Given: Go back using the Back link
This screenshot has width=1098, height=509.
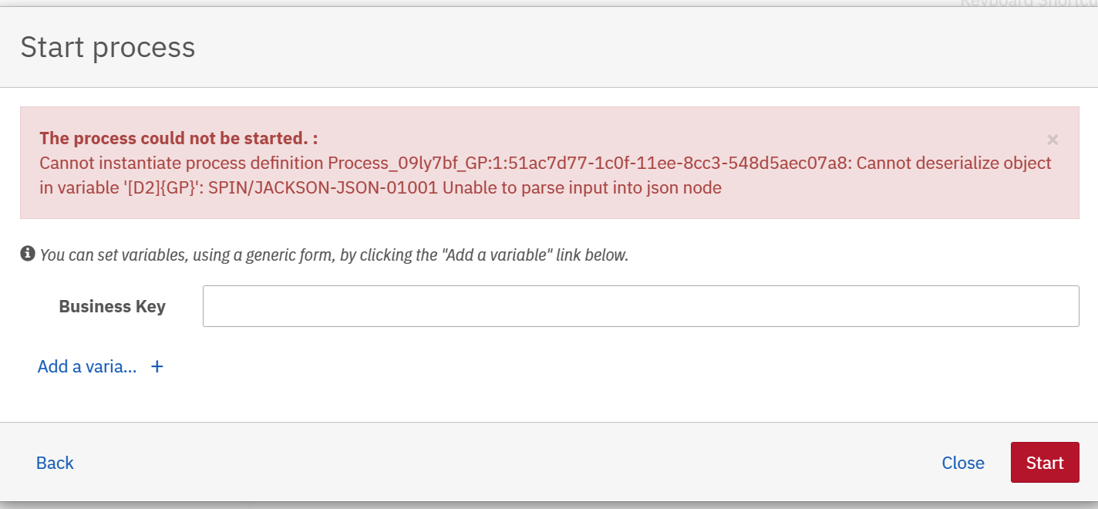Looking at the screenshot, I should 55,463.
